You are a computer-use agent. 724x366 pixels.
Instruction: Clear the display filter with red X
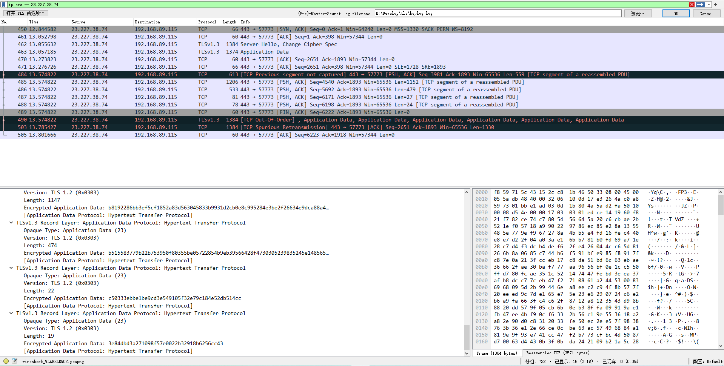pos(692,5)
